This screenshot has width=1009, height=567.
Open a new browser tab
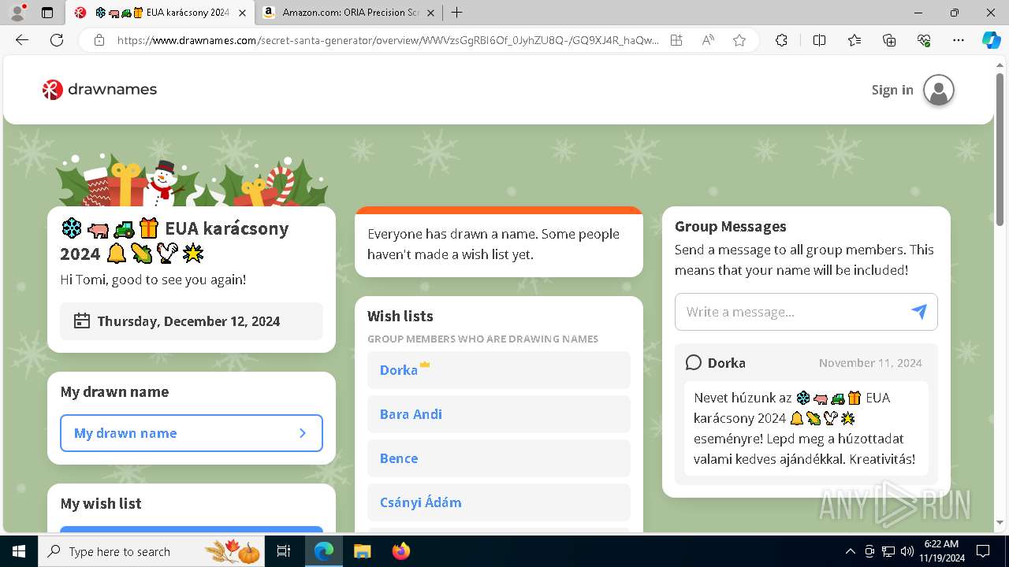(457, 13)
